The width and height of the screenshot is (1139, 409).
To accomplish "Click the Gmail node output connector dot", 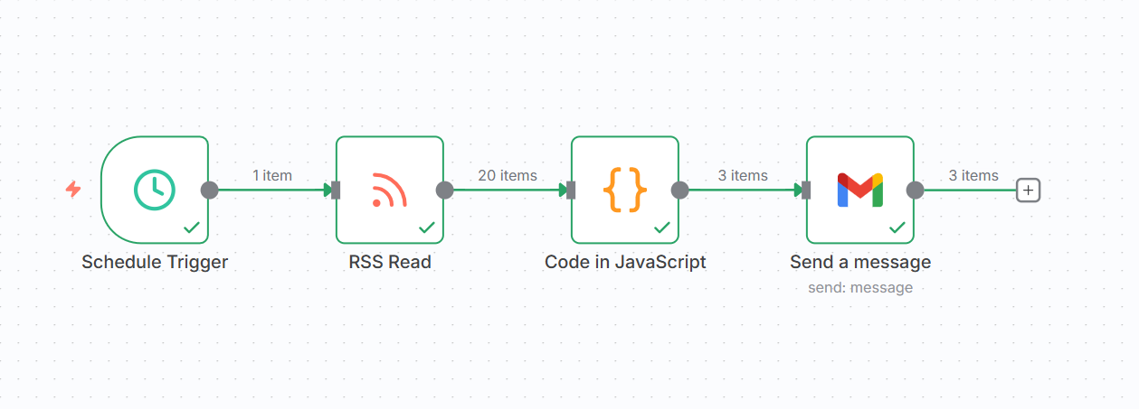I will 915,190.
